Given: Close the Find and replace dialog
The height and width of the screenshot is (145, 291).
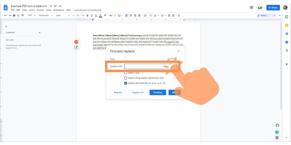Looking at the screenshot, I should [x=179, y=51].
